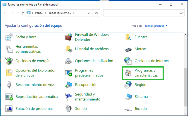Screen dimensions: 188x116
Task: Click the Herramientas administrativas gear icon
Action: pos(9,49)
